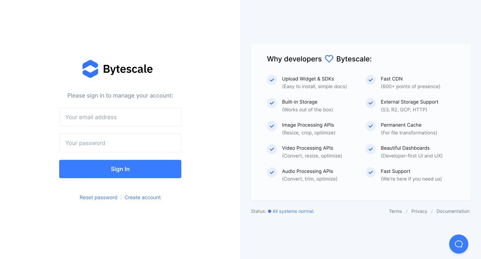
Task: Open the Terms link
Action: coord(395,211)
